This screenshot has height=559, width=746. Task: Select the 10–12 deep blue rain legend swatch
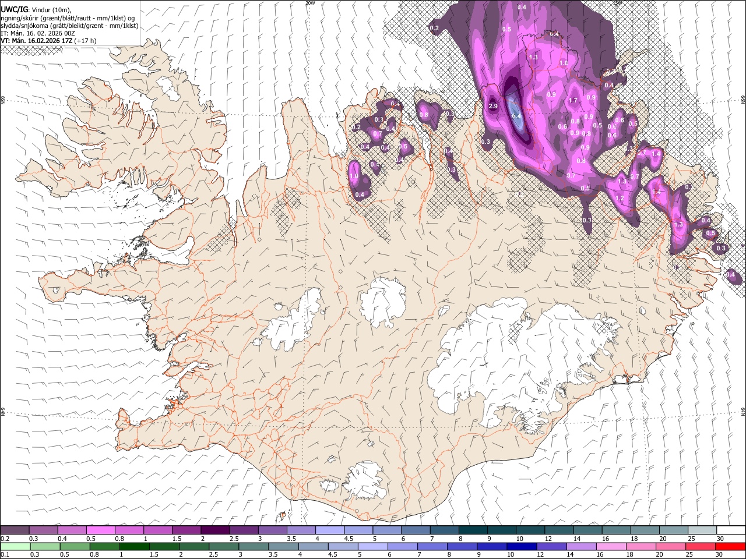[521, 546]
